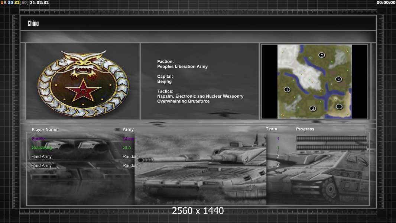Click the 'Team' column header
Viewport: 396px width, 223px height.
point(272,129)
